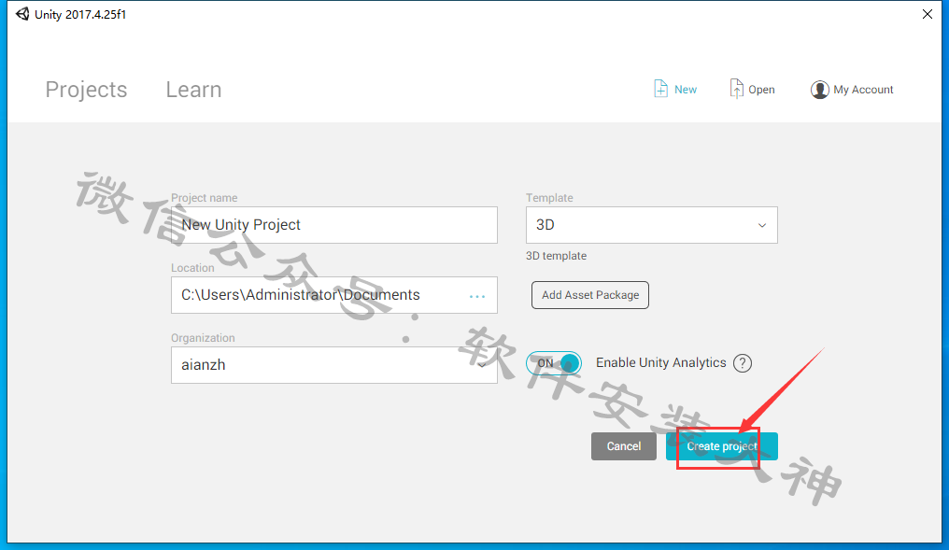Close the Unity launcher window
Screen dimensions: 949x550
928,14
